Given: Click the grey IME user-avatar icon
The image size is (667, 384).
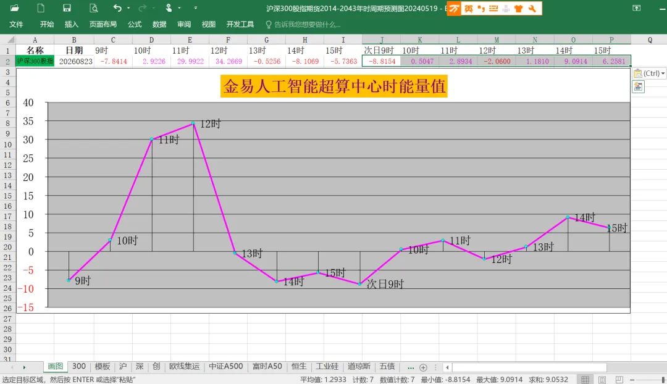Looking at the screenshot, I should (506, 9).
